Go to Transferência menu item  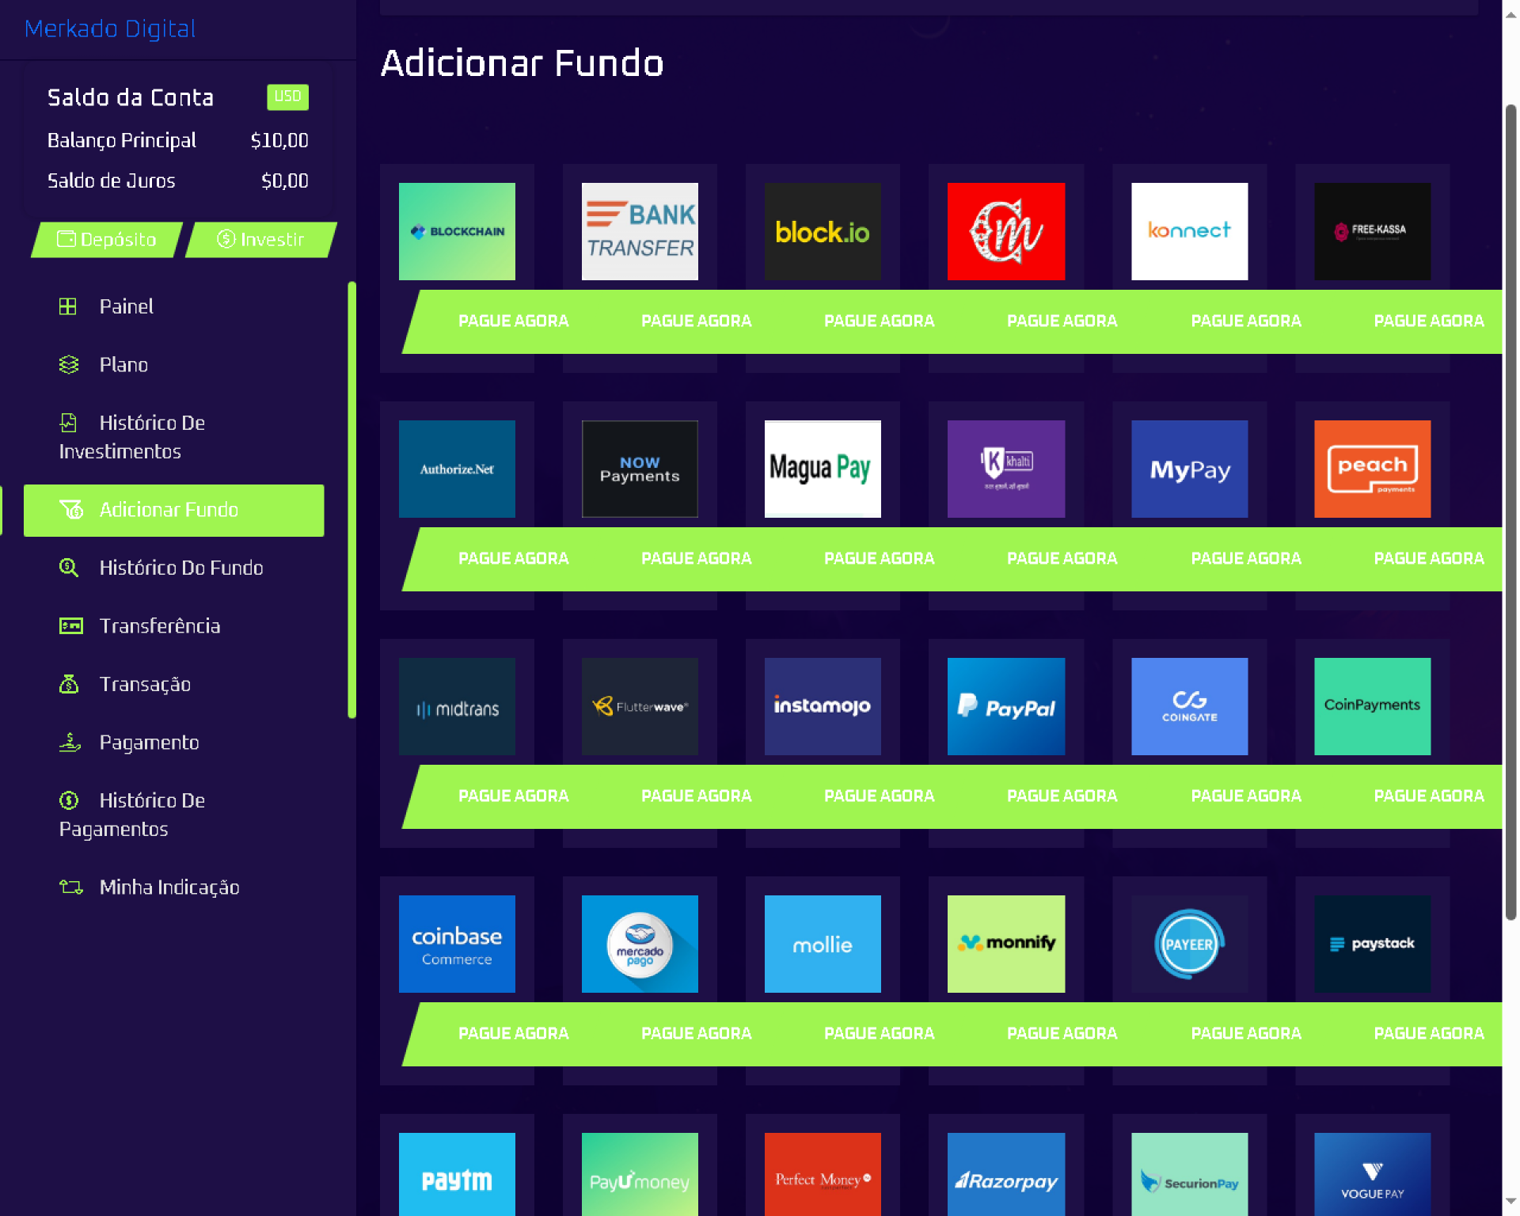[x=159, y=626]
